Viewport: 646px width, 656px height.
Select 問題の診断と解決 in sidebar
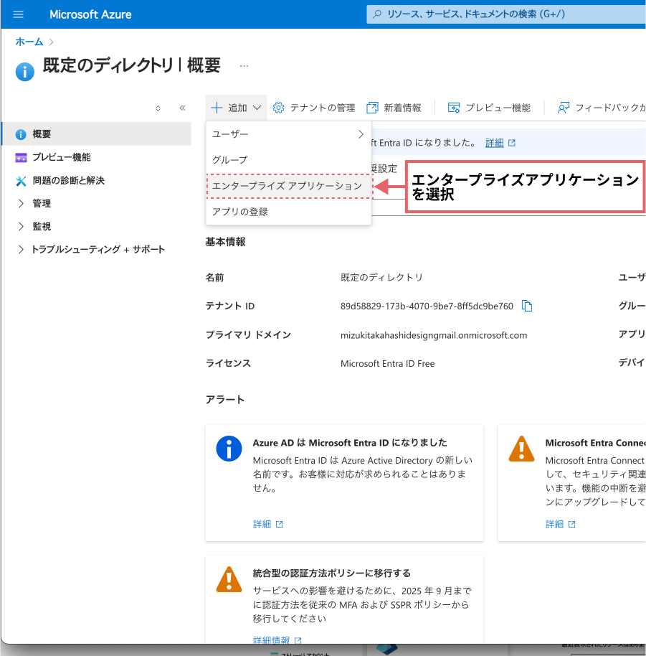coord(68,180)
